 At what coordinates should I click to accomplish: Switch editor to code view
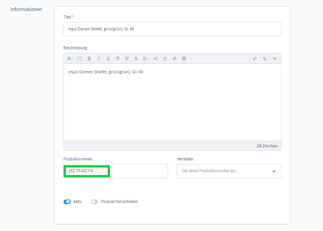pos(274,59)
